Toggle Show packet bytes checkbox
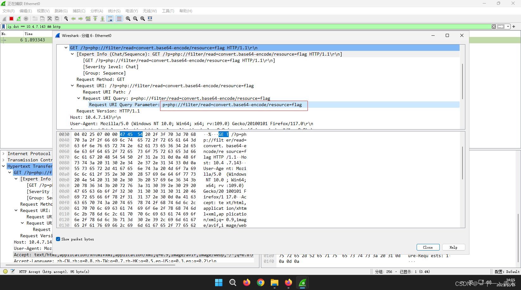This screenshot has height=290, width=521. click(x=58, y=239)
